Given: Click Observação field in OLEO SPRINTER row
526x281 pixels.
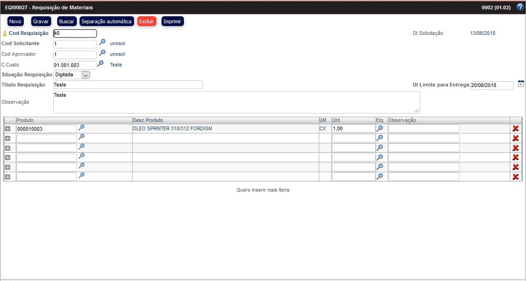Looking at the screenshot, I should click(x=424, y=128).
